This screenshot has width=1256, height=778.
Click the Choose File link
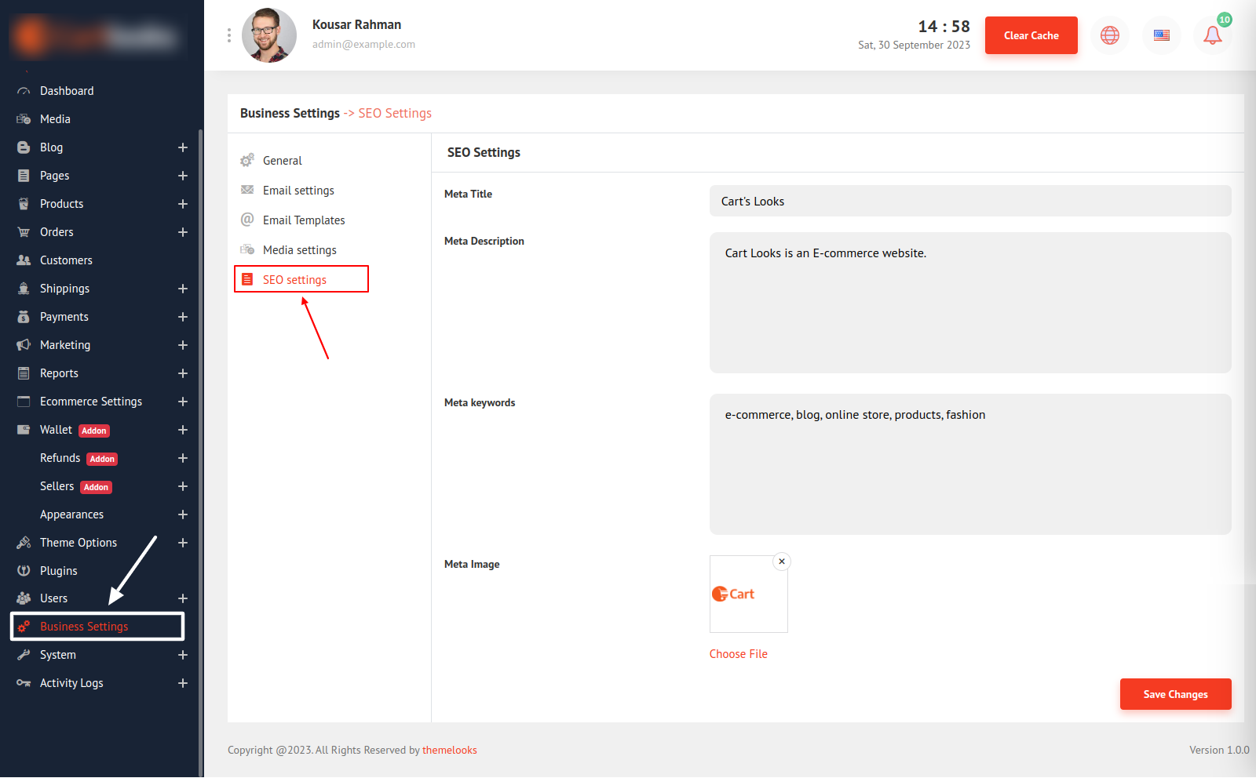tap(738, 654)
